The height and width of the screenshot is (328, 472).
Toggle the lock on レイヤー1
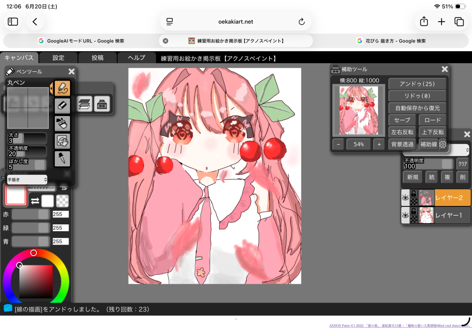(x=414, y=211)
